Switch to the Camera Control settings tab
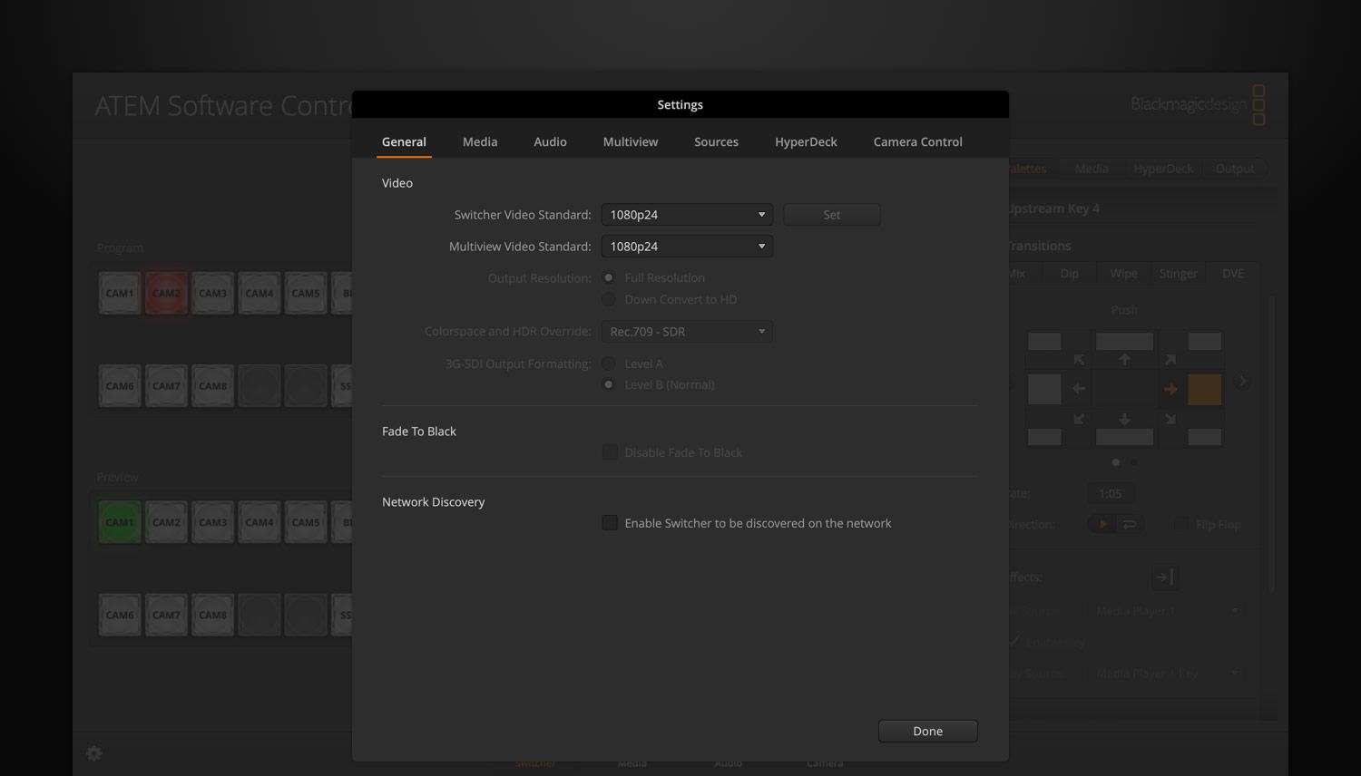 coord(917,141)
